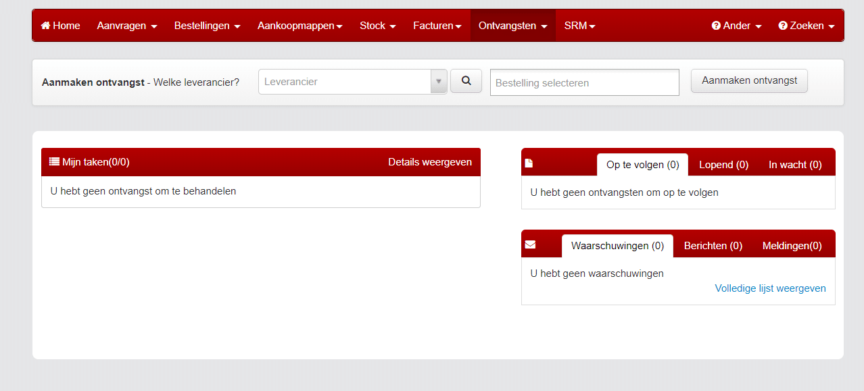Select the Op te volgen (0) tab
The image size is (864, 391).
tap(642, 165)
